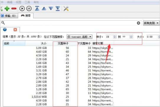Move torrent to bottom of queue
The height and width of the screenshot is (107, 160).
(x=58, y=9)
